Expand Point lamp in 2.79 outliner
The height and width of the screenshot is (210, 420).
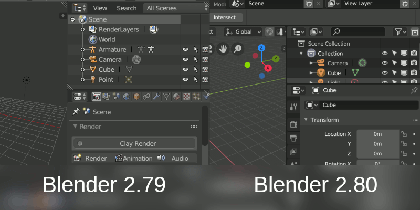point(82,80)
